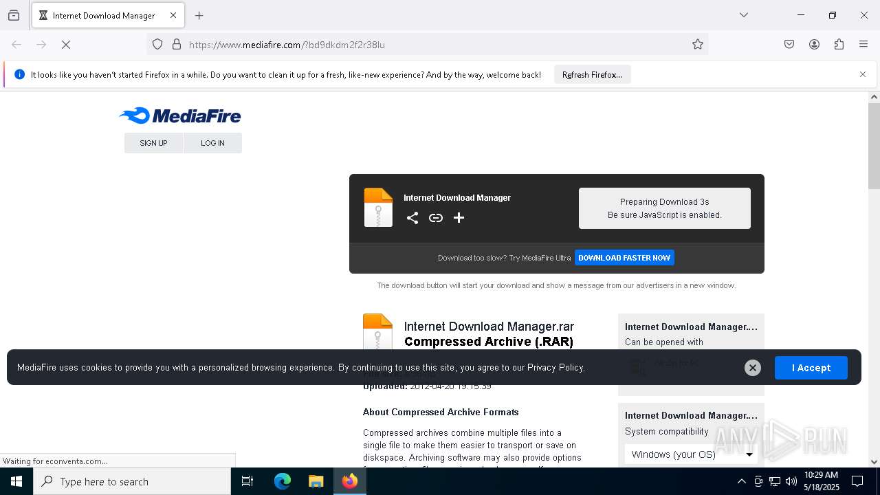Click the Internet Download Manager.rar heading
Image resolution: width=880 pixels, height=495 pixels.
489,327
